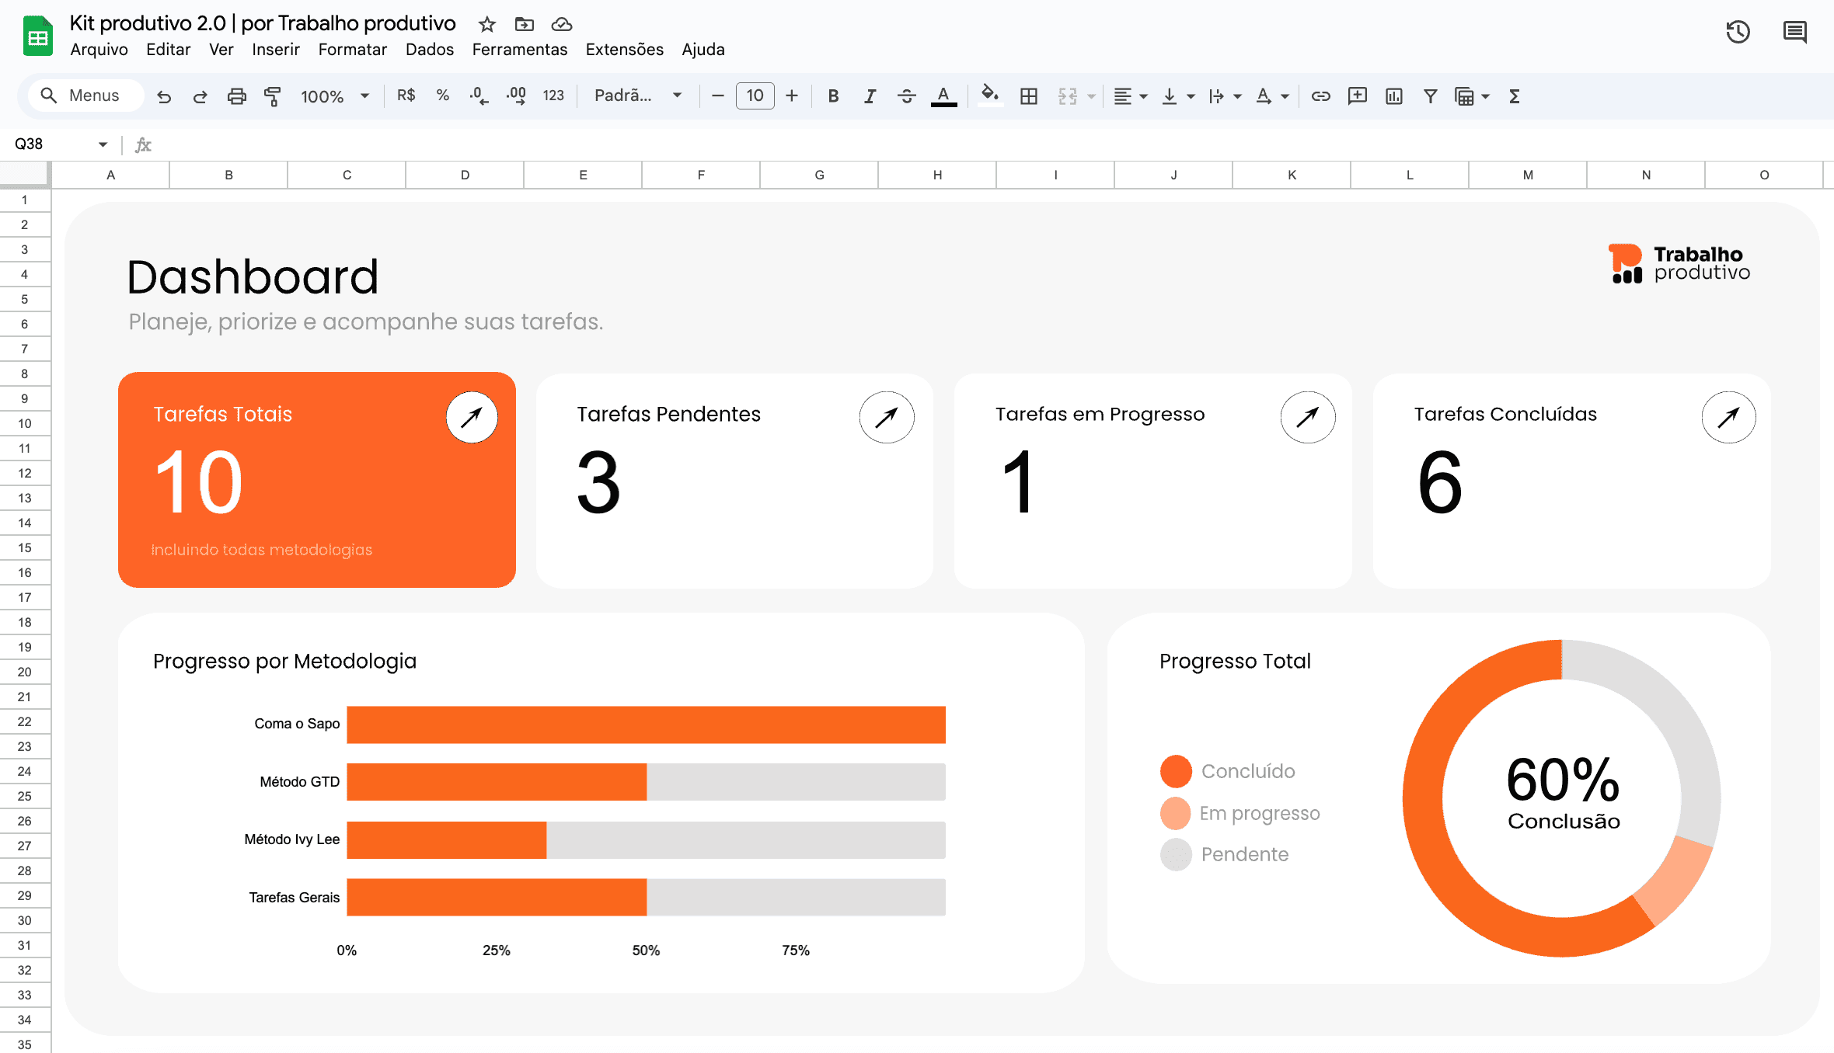The height and width of the screenshot is (1053, 1834).
Task: Increase decimal places
Action: coord(516,96)
